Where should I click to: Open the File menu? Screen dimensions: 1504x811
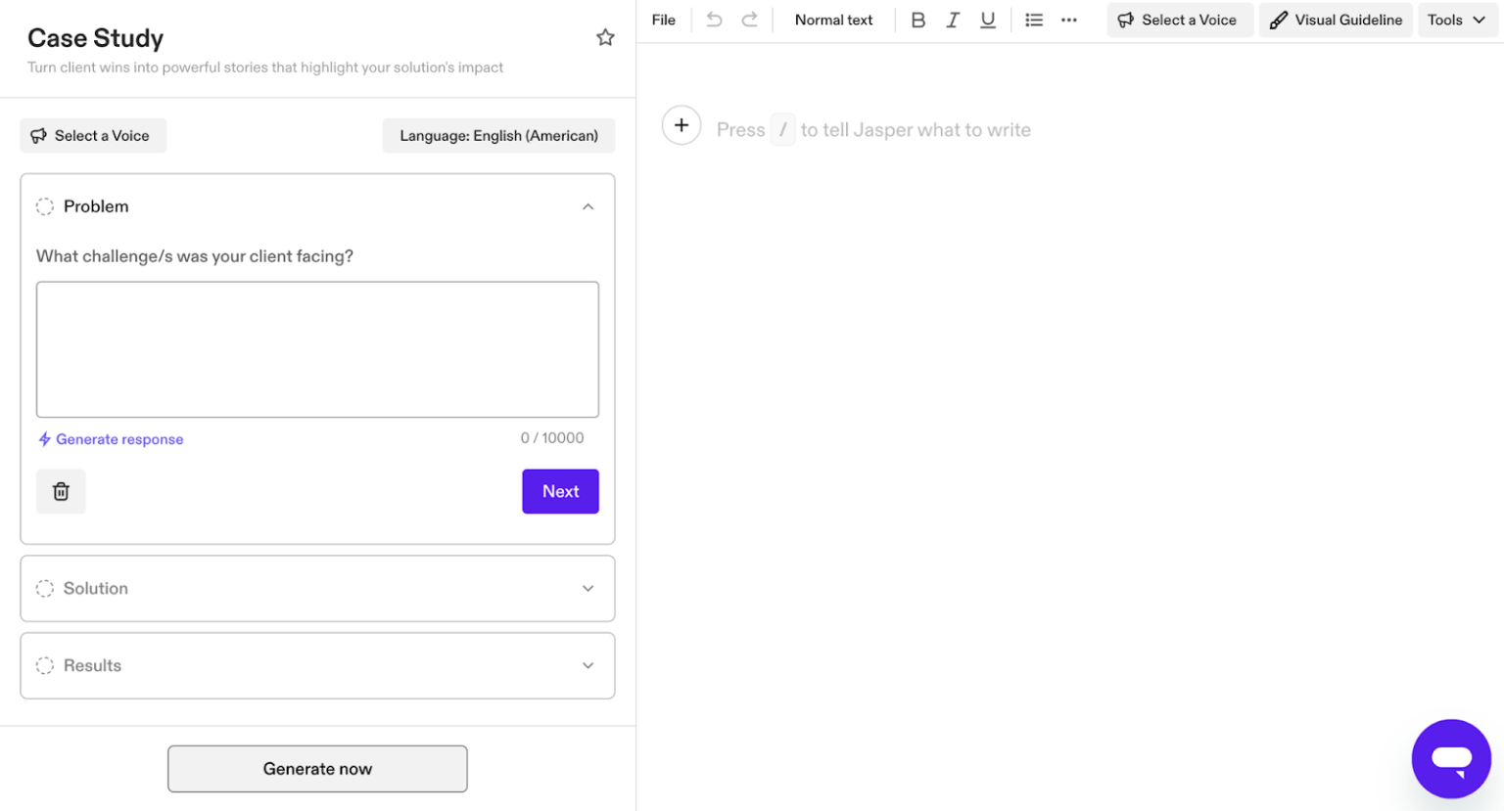[x=664, y=20]
